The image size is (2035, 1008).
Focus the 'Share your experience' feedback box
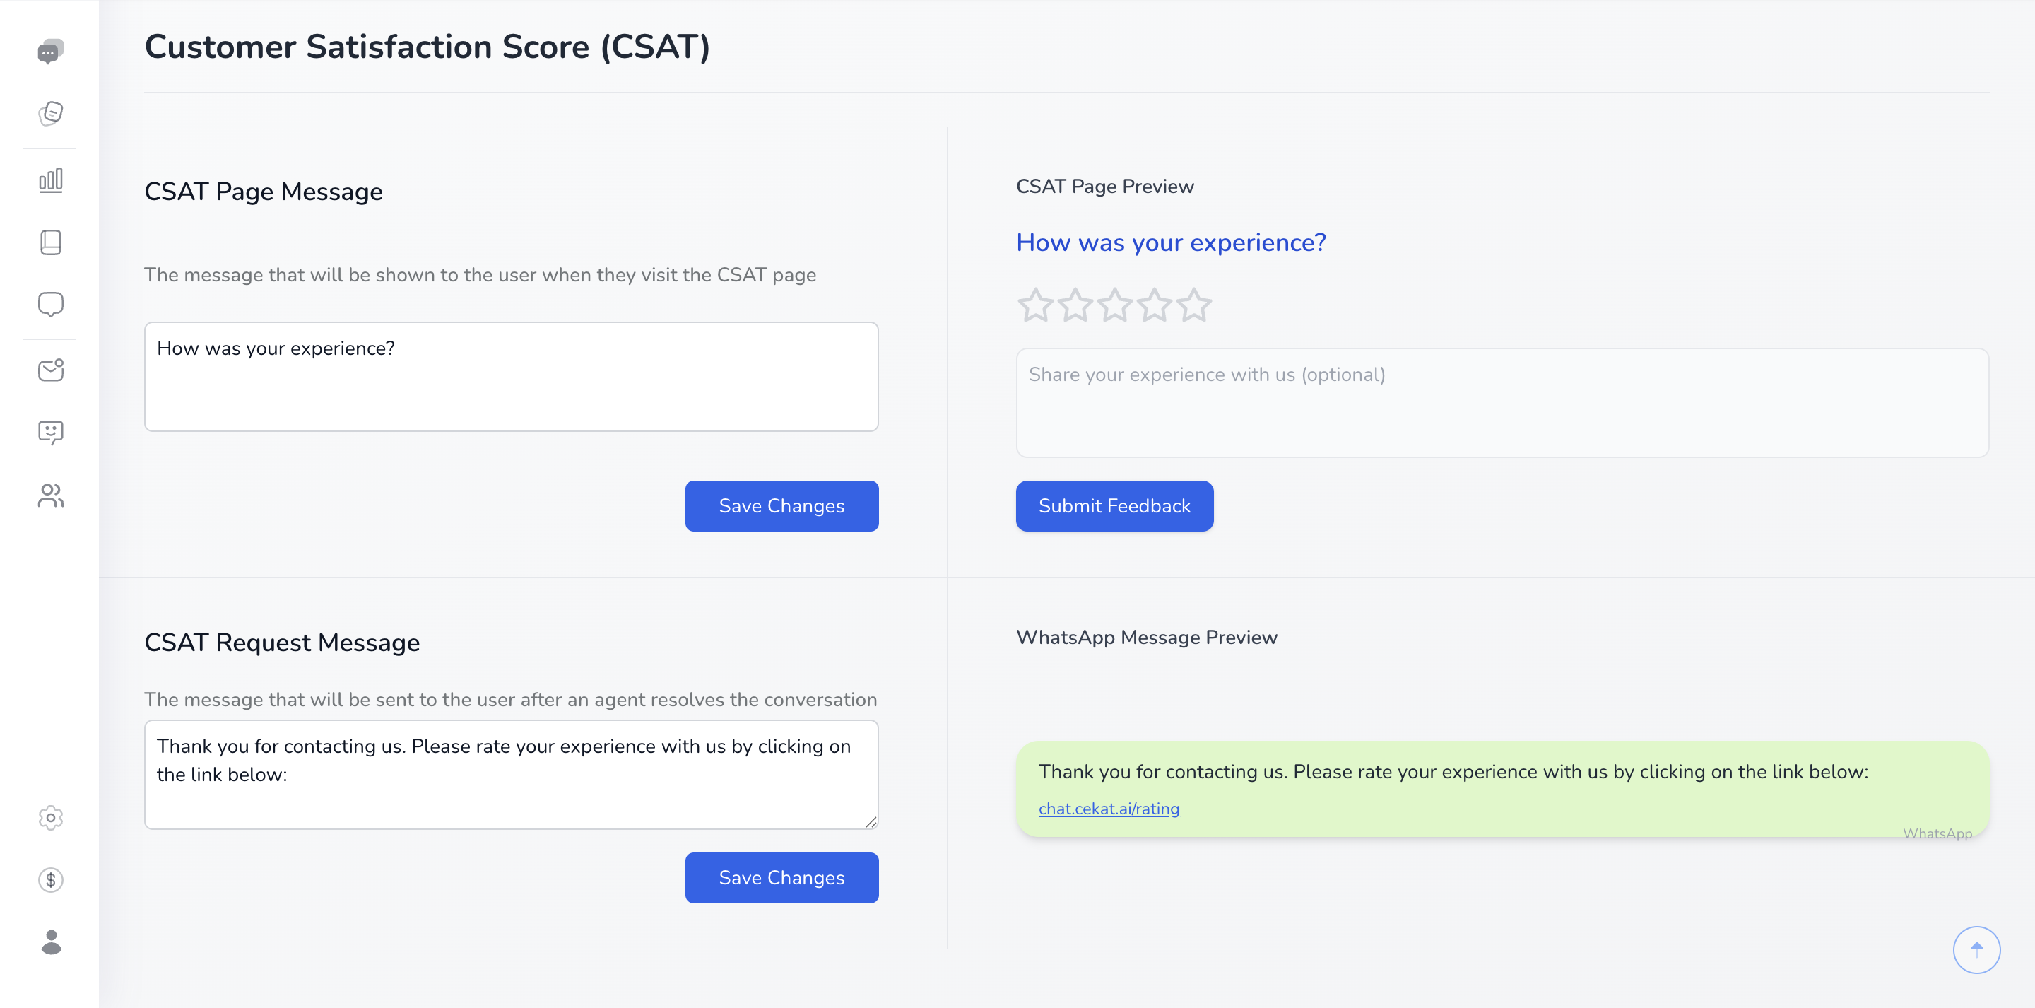tap(1502, 402)
